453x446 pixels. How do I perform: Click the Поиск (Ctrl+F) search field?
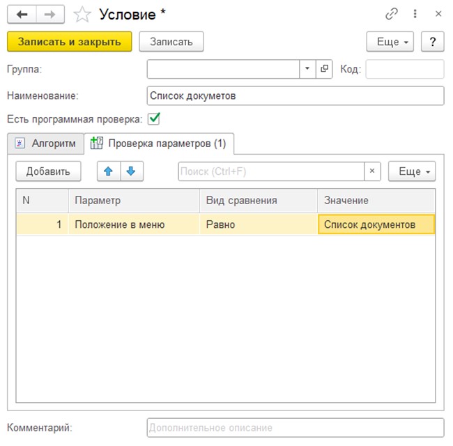point(271,171)
